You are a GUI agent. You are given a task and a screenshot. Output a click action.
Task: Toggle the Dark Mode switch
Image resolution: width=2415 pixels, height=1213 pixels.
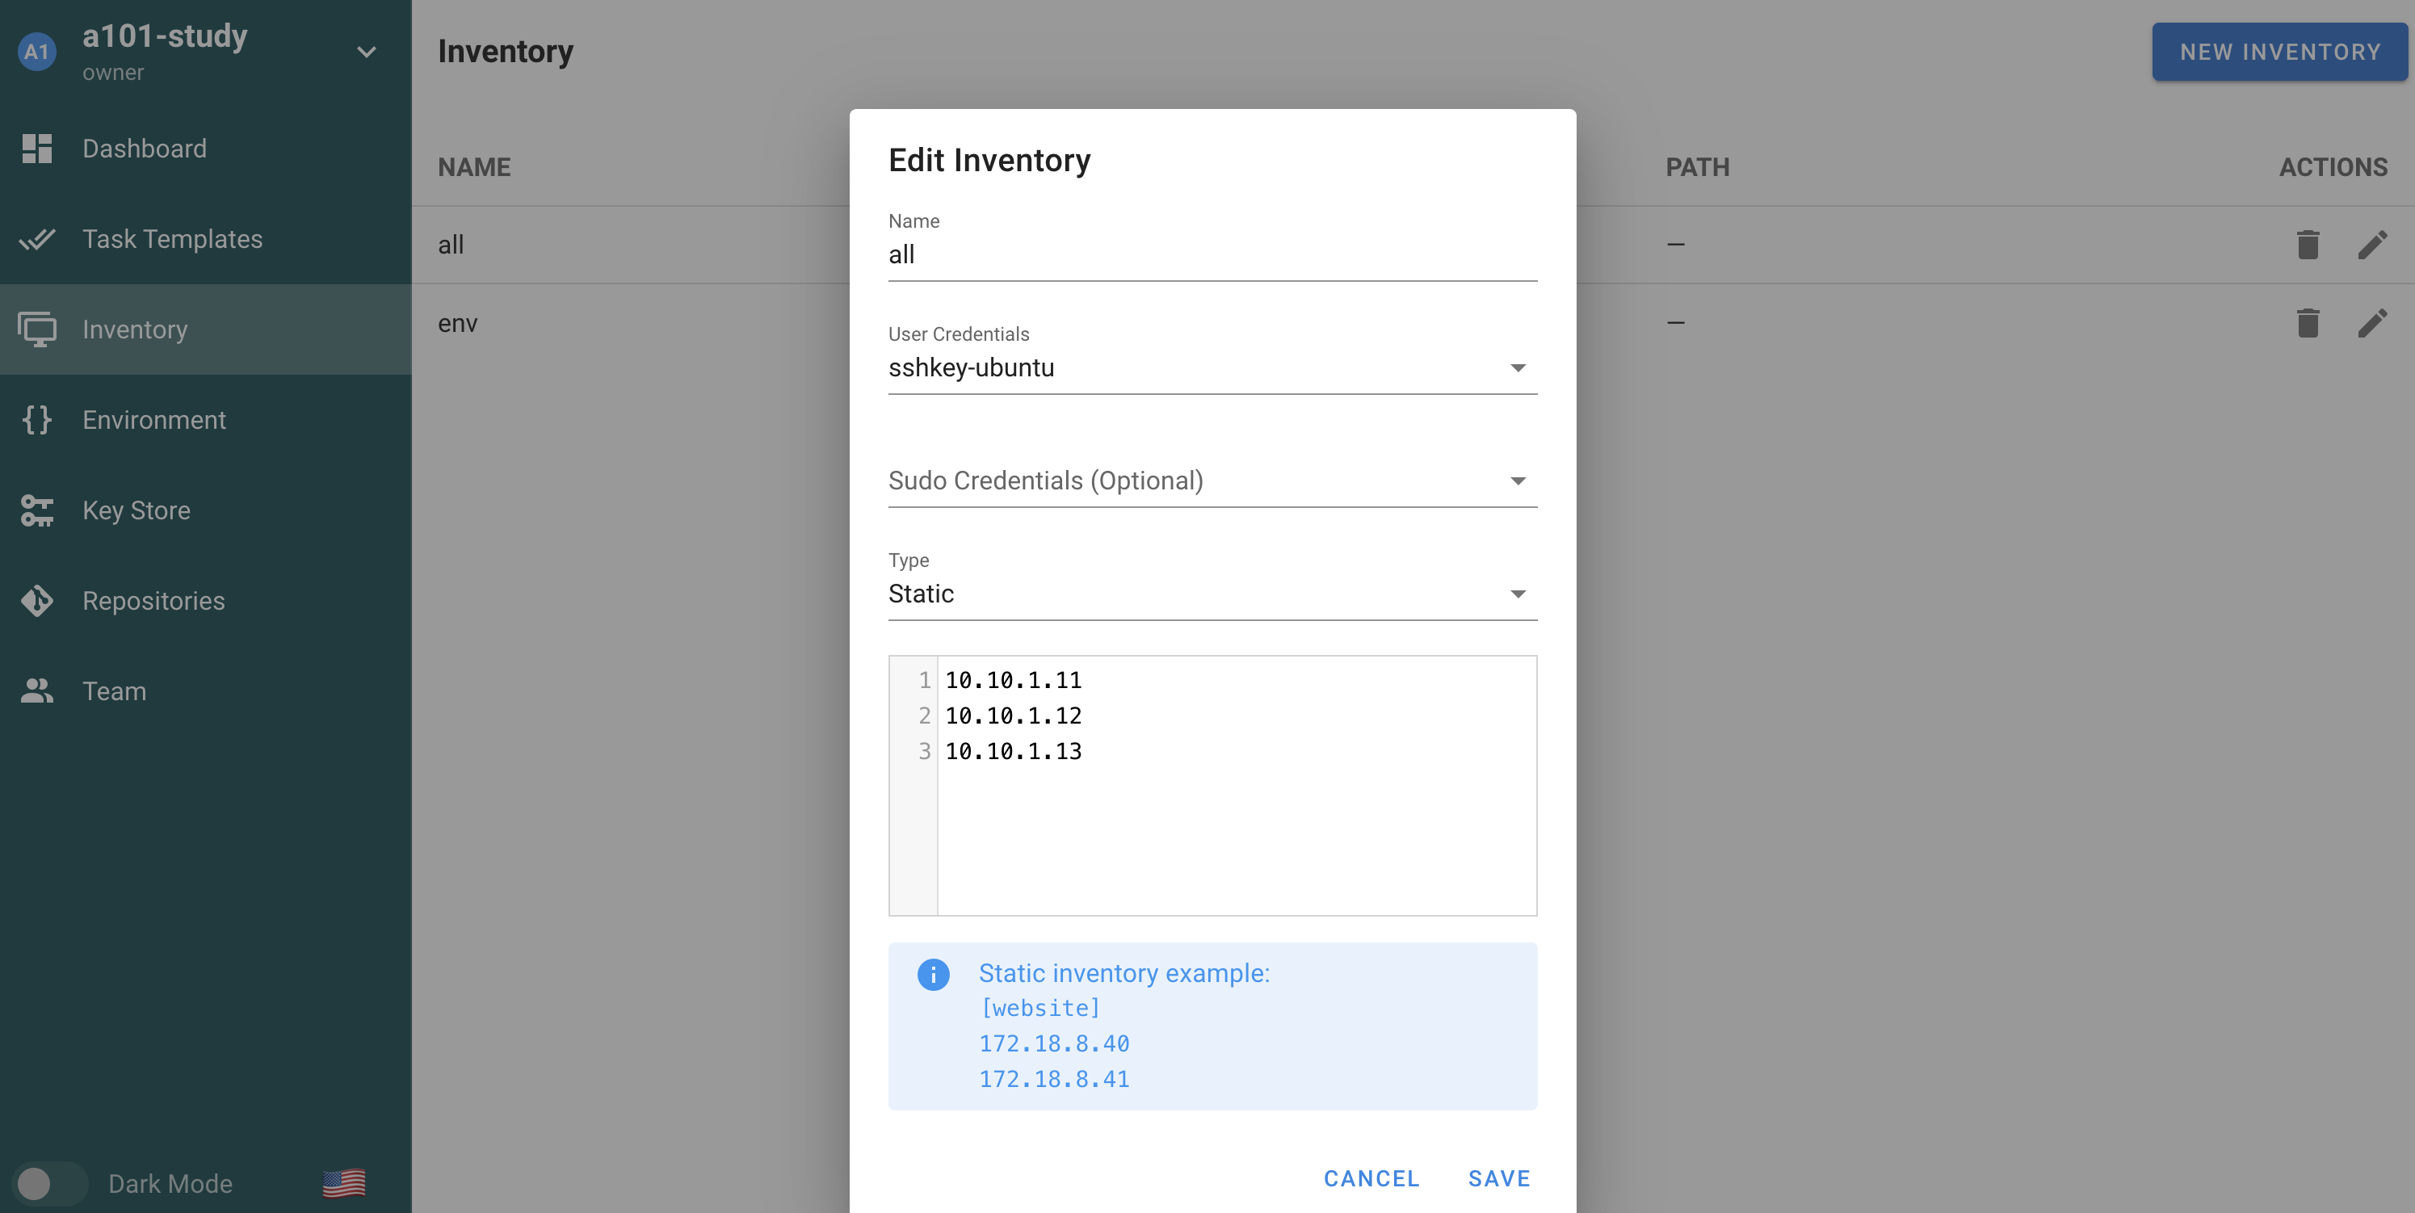pyautogui.click(x=48, y=1183)
